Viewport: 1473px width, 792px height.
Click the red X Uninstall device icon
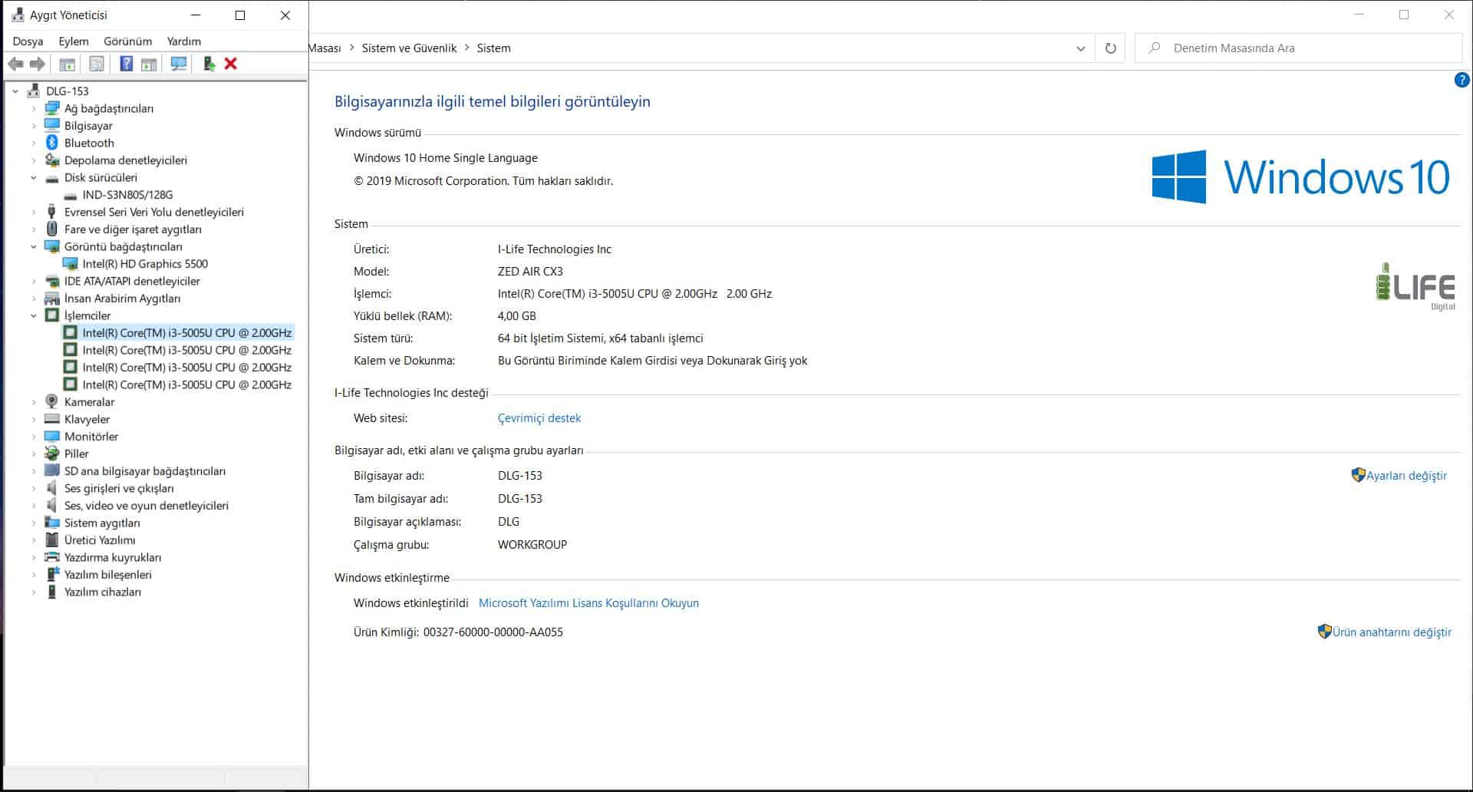tap(230, 64)
